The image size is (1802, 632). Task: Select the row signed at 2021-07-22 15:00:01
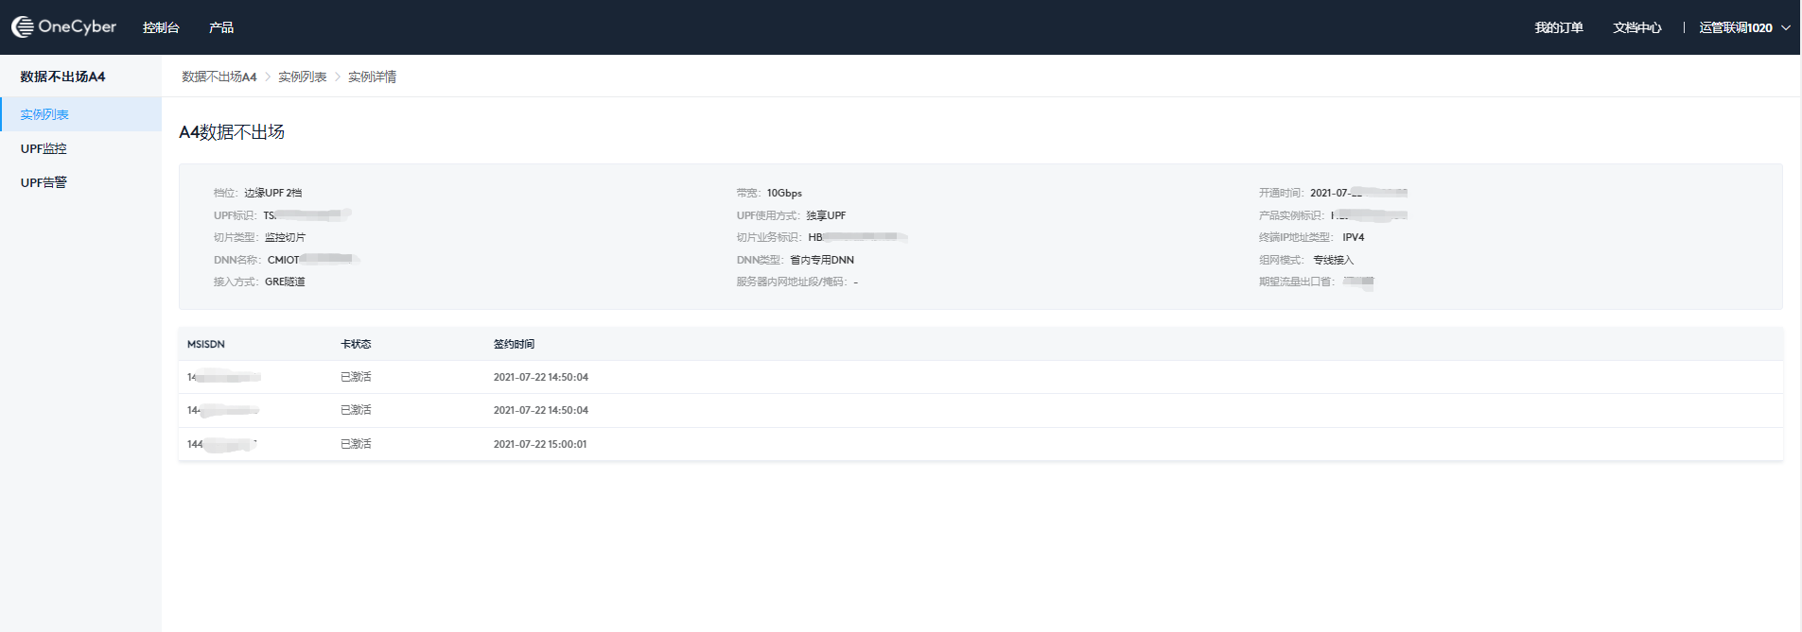[539, 444]
